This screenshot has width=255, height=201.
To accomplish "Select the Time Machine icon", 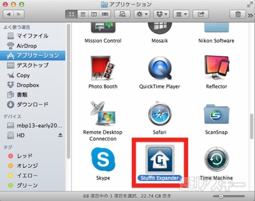I will 216,159.
